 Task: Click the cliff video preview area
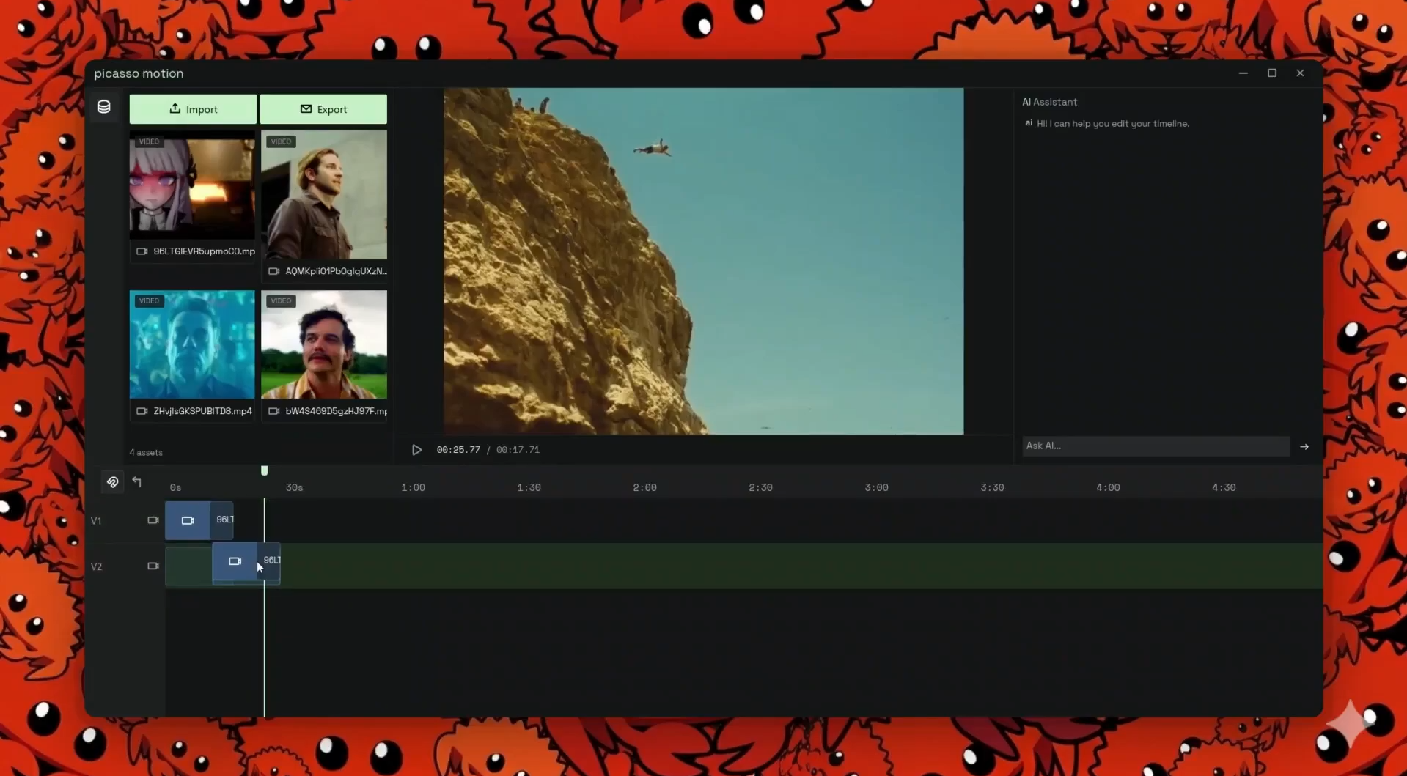pyautogui.click(x=703, y=261)
